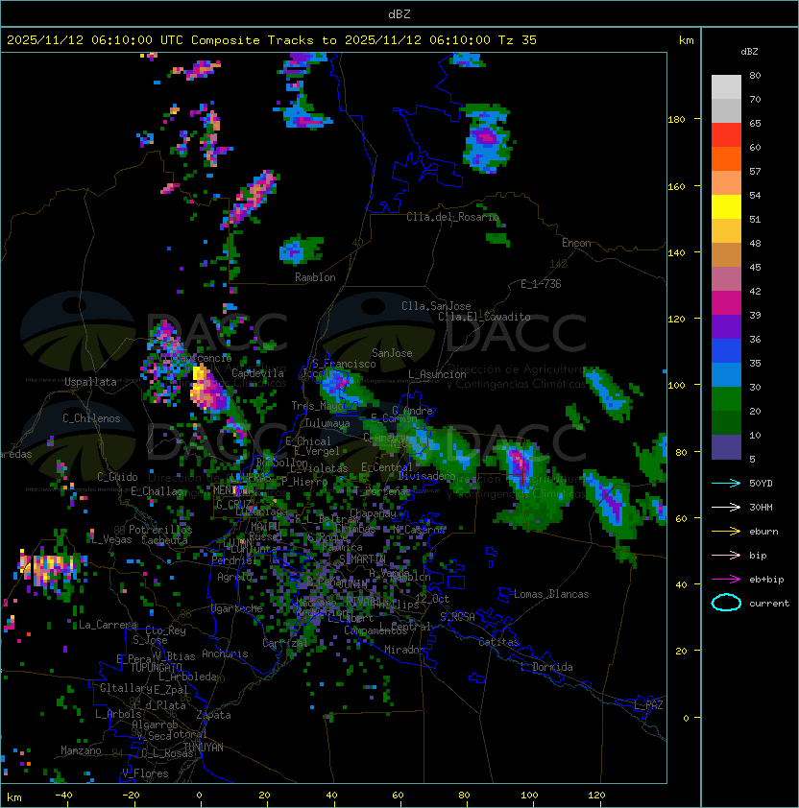Click the 'Catitas' place label

pyautogui.click(x=498, y=642)
